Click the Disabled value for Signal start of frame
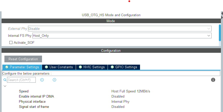 point(118,107)
